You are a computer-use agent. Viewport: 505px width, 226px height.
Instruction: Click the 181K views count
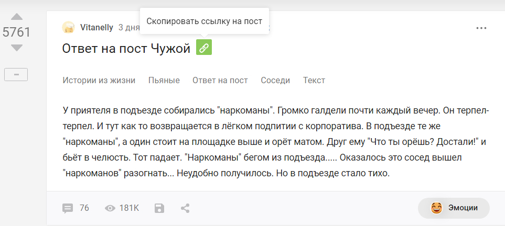pos(129,208)
